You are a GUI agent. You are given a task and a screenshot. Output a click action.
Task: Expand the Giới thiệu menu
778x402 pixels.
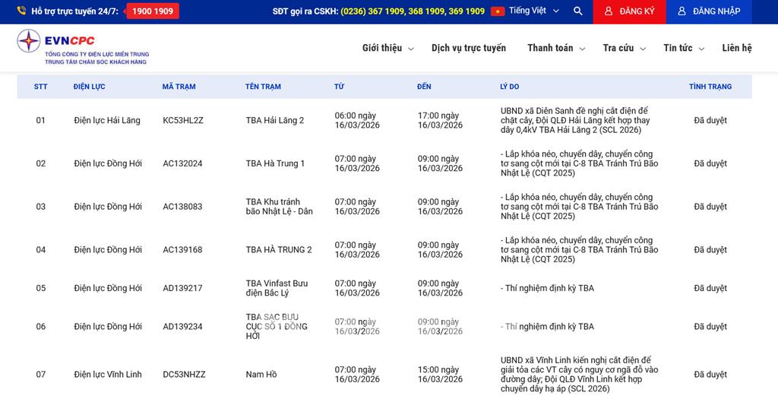387,48
